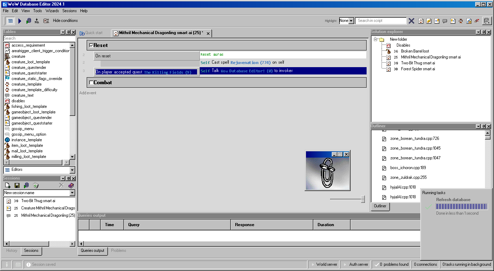Click the recycle bin icon in Sessions

click(x=36, y=186)
